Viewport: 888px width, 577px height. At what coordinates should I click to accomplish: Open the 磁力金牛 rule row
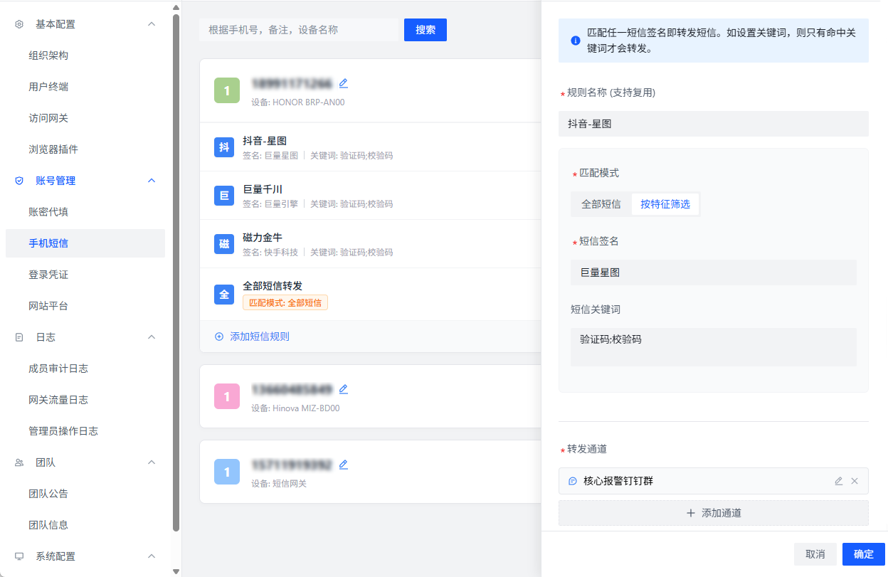(x=370, y=244)
